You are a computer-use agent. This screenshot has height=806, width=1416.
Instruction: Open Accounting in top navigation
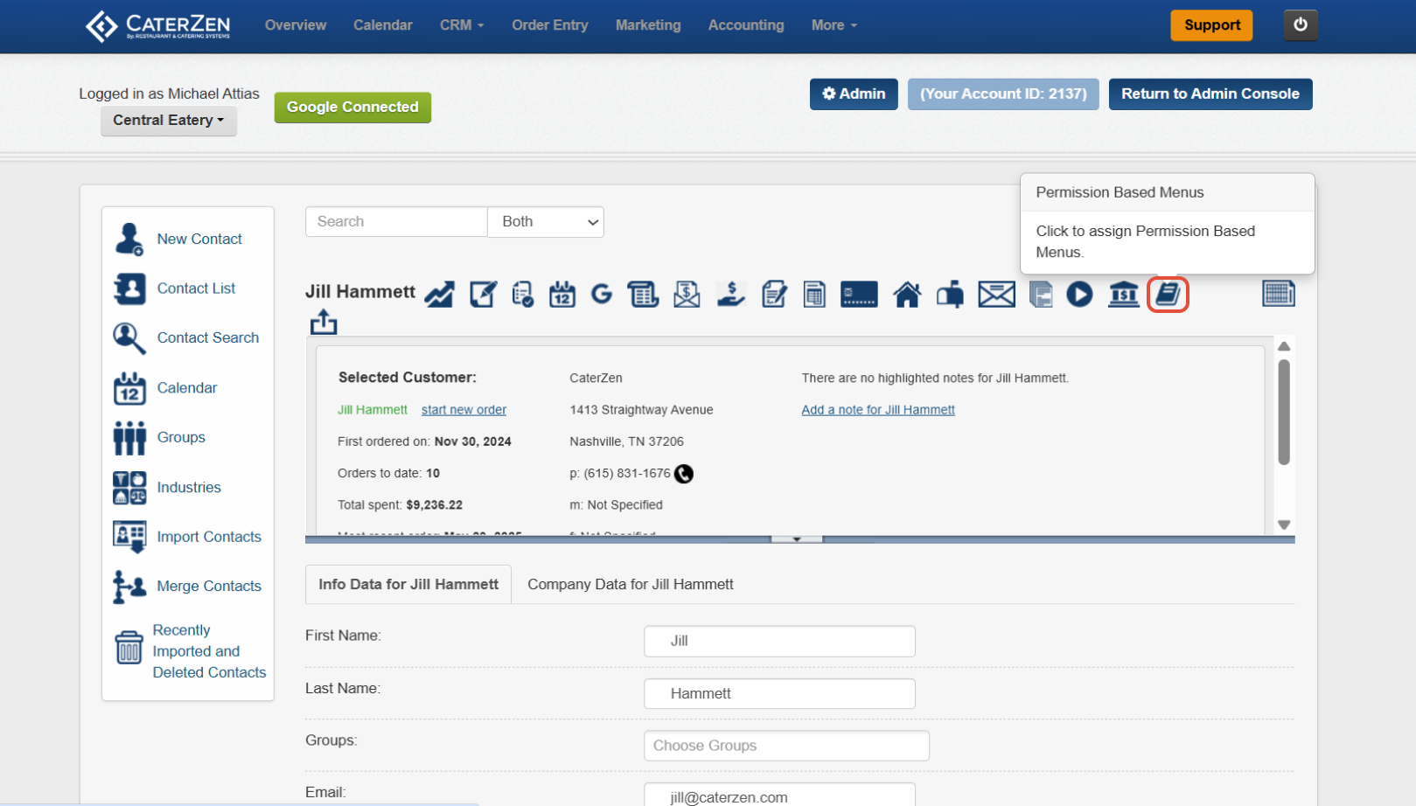click(746, 25)
